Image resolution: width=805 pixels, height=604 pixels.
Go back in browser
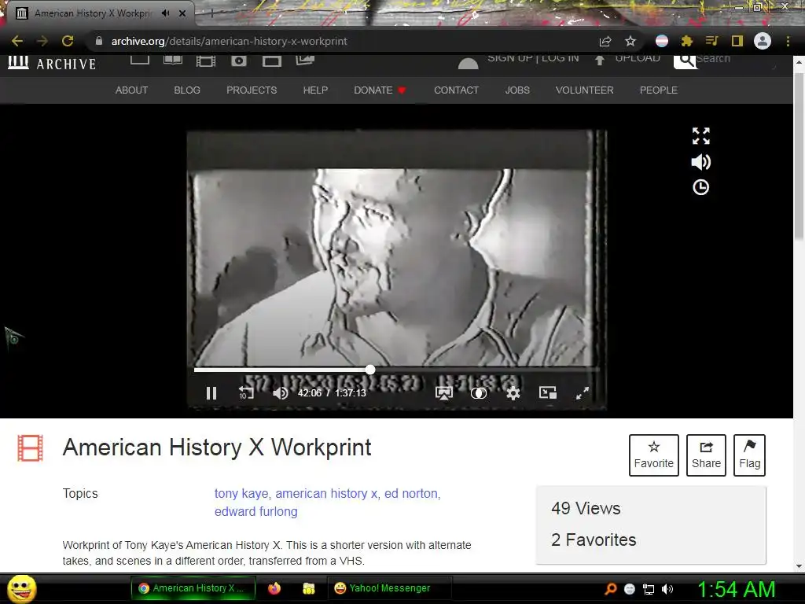tap(17, 41)
